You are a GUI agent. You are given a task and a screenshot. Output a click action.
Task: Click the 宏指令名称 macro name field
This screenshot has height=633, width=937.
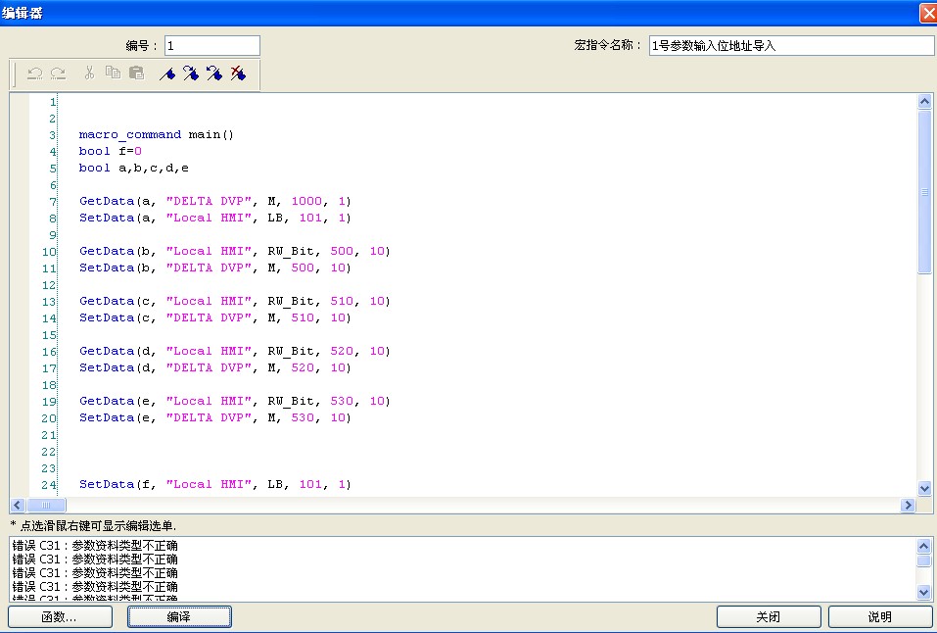point(791,46)
